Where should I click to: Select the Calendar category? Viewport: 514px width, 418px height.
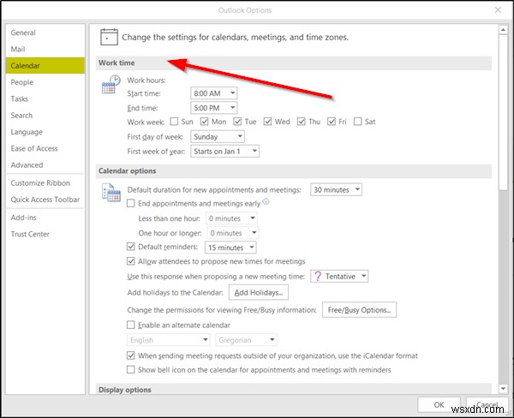(45, 66)
